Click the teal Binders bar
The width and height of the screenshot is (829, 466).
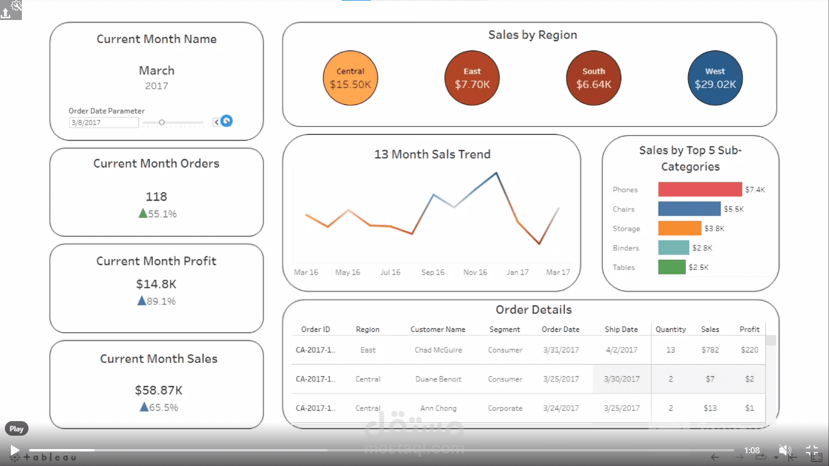point(674,248)
